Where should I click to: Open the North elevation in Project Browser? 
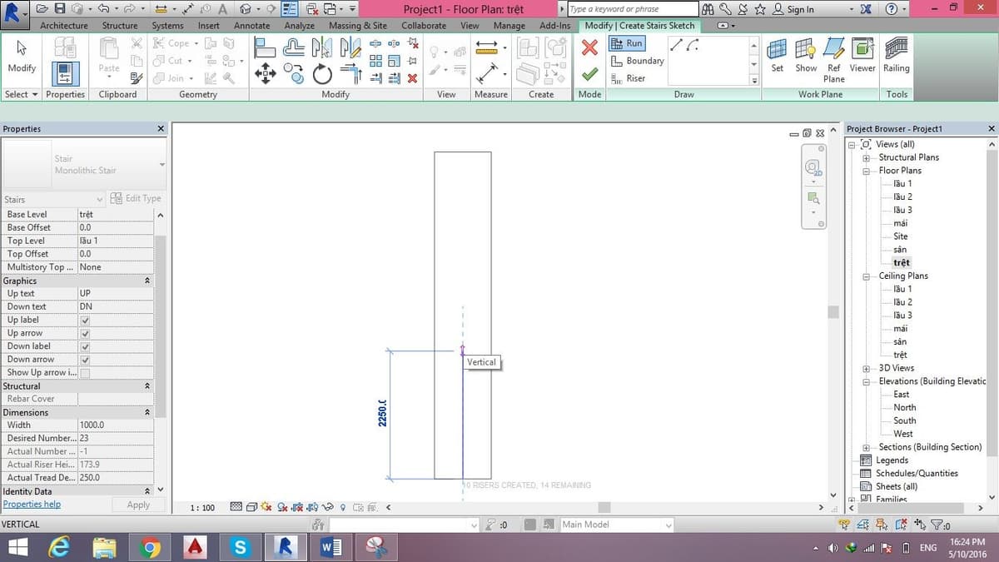click(904, 408)
